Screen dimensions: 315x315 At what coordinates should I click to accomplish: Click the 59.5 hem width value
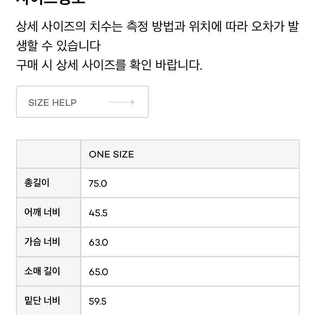97,301
